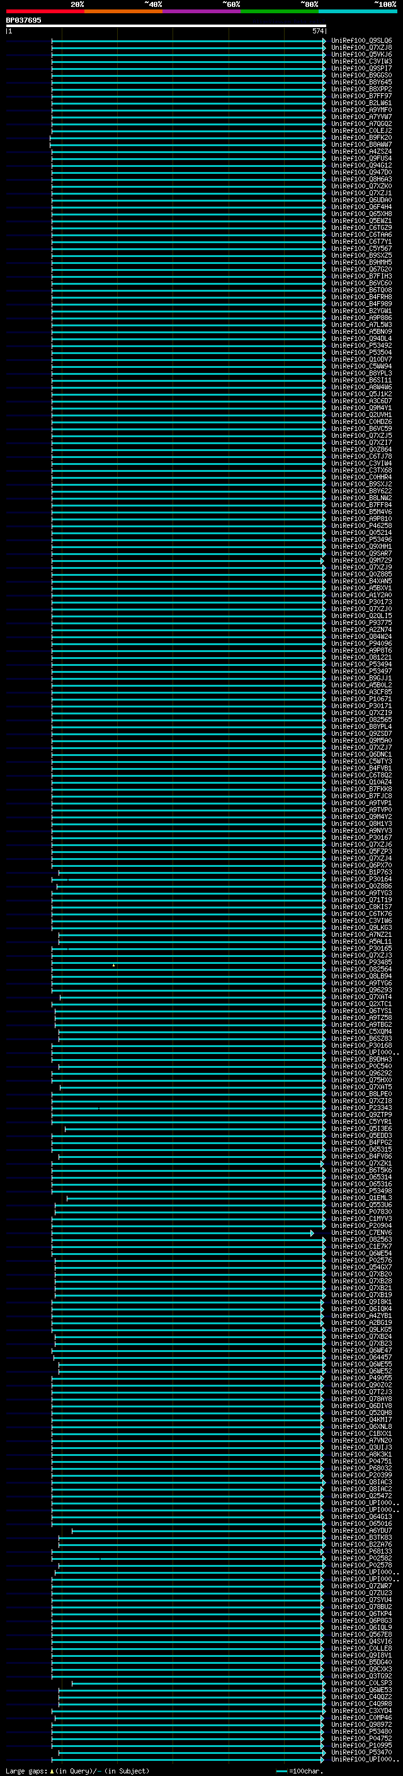The width and height of the screenshot is (403, 1776).
Task: Click the UniRef100_P30173 hit label
Action: coord(361,602)
